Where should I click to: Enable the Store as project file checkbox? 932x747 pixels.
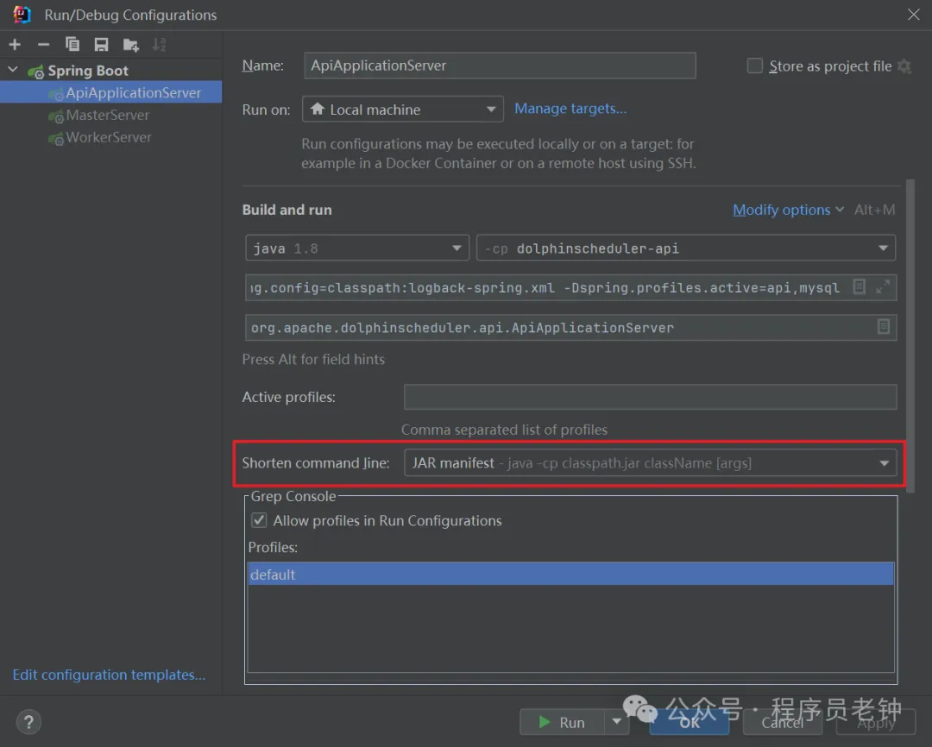(x=755, y=66)
